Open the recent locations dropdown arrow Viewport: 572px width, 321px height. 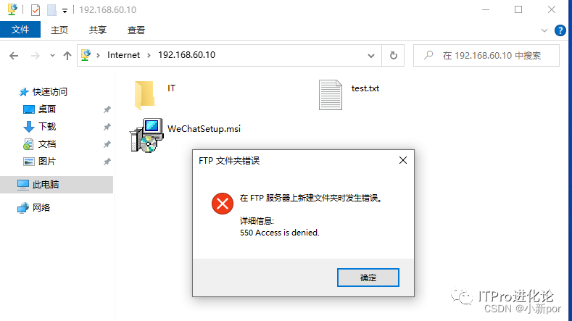pos(52,56)
